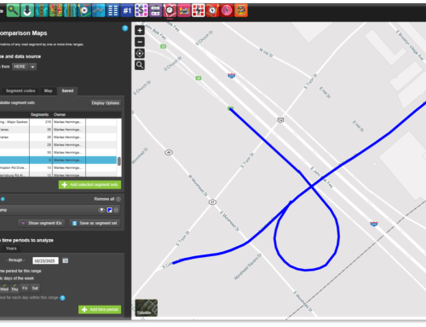Viewport: 426px width, 327px height.
Task: Select the highlighted 8-segment row
Action: click(58, 161)
